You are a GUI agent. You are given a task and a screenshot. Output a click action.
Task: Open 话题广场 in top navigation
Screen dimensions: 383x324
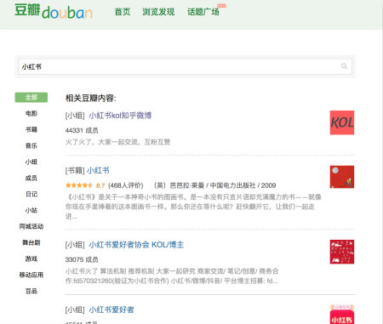coord(203,12)
